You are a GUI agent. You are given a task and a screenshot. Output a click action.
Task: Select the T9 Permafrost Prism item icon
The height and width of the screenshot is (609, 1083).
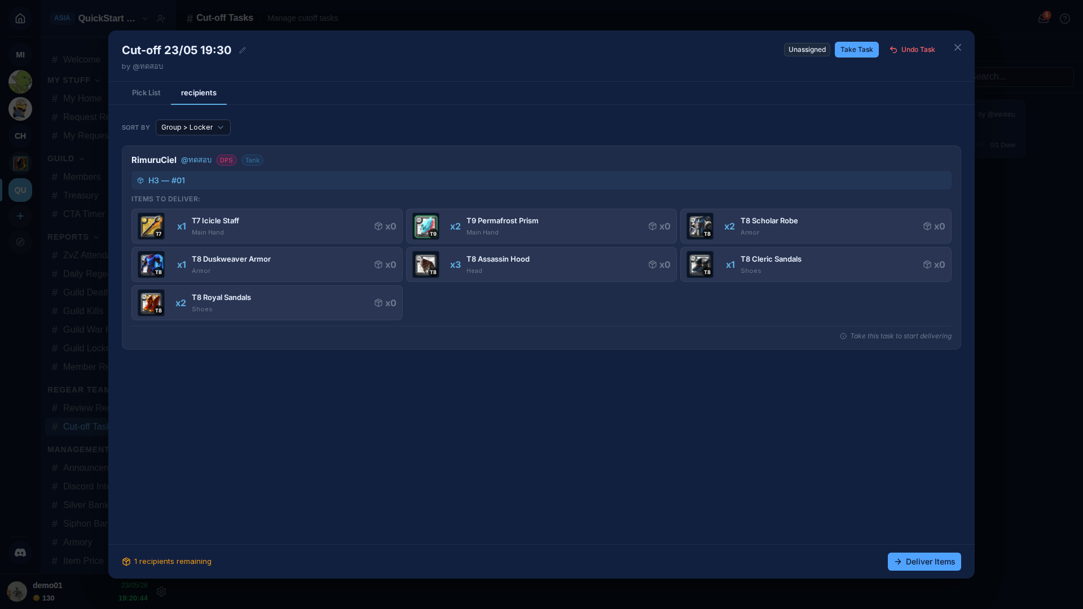(426, 226)
